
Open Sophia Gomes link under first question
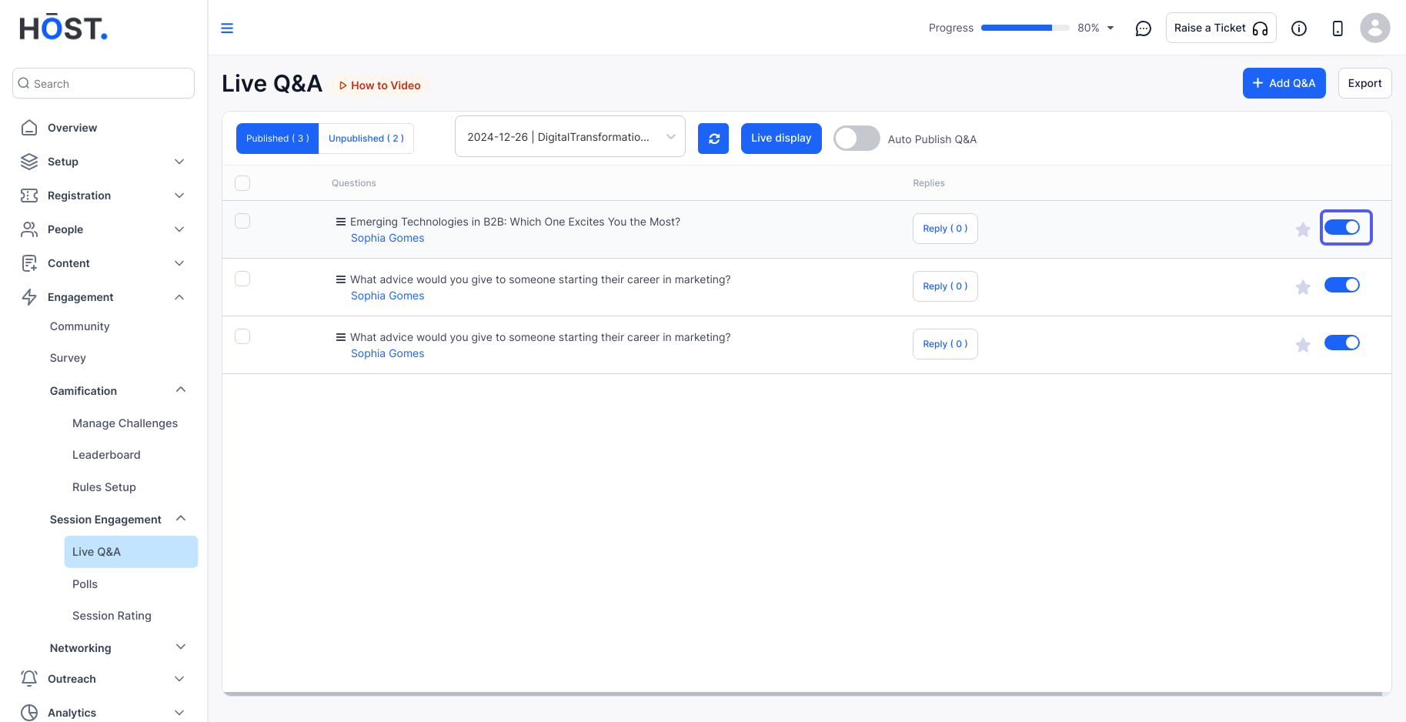[387, 238]
